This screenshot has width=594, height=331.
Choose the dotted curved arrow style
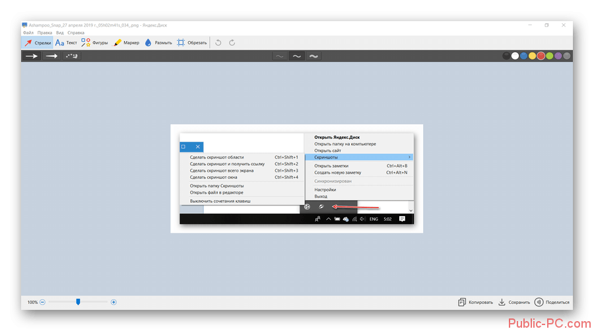pos(71,56)
